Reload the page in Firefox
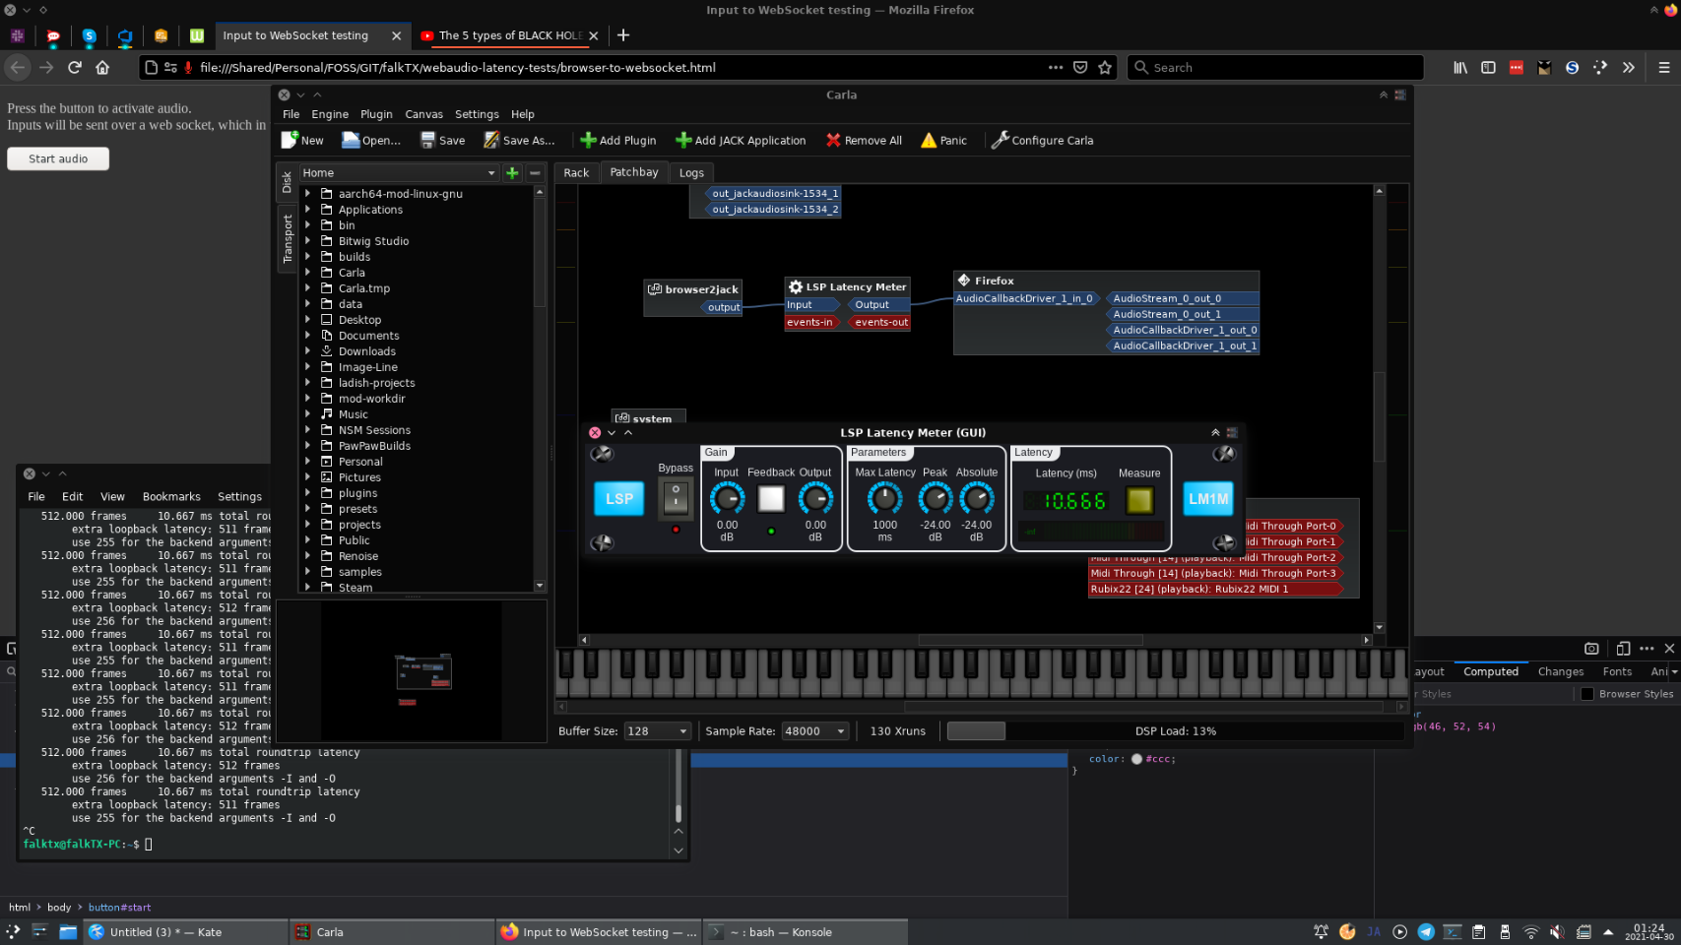Viewport: 1681px width, 945px height. pos(75,67)
